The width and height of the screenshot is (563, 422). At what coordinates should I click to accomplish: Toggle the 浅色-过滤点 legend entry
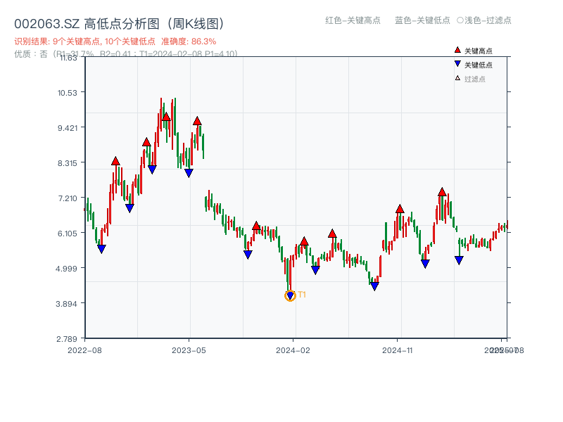tap(484, 20)
